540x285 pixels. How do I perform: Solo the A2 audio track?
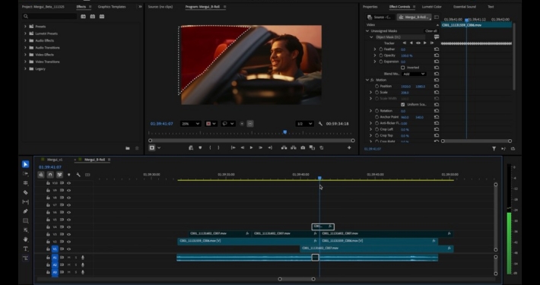click(x=76, y=265)
